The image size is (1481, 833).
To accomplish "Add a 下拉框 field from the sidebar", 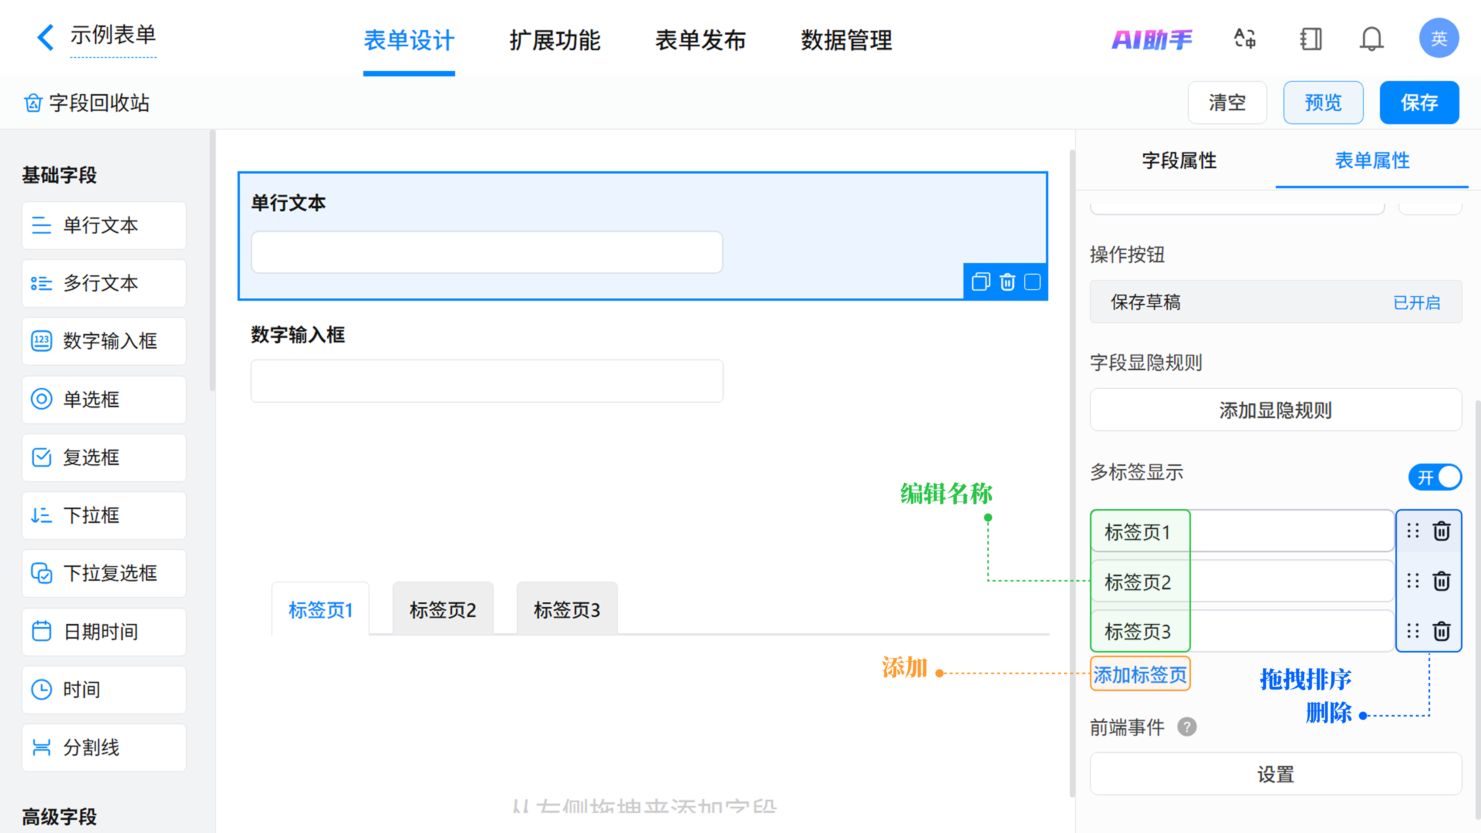I will 104,515.
